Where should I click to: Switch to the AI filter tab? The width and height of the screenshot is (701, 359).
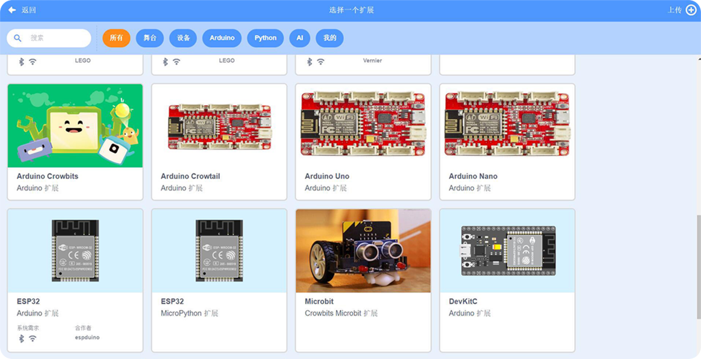tap(300, 38)
